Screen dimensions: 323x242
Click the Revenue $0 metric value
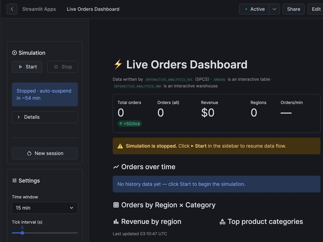[208, 113]
